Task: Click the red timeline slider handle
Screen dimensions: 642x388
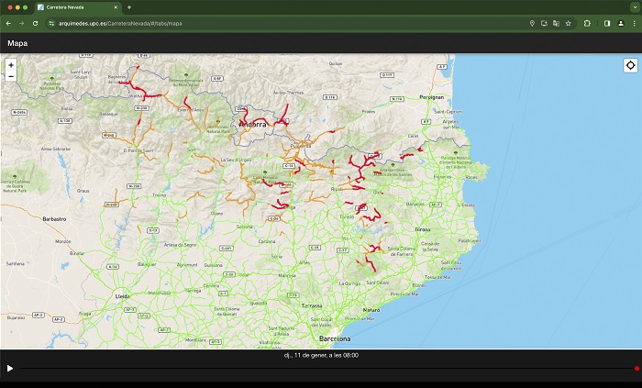Action: click(636, 368)
